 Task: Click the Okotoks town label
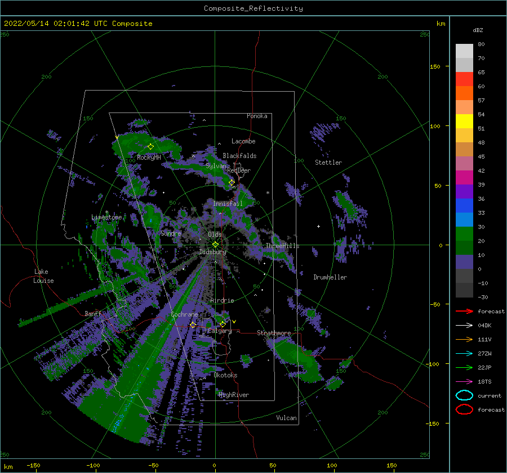point(226,375)
